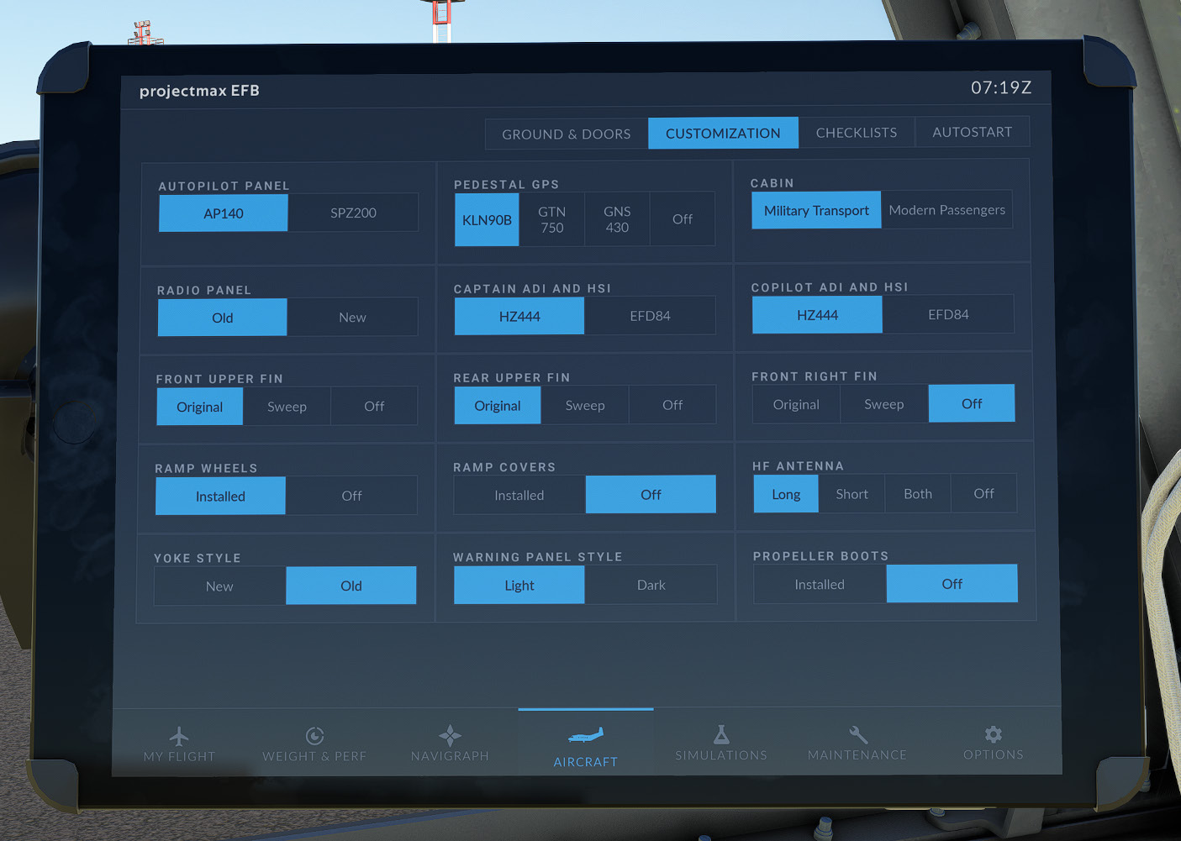Open the Options gear icon

[994, 734]
